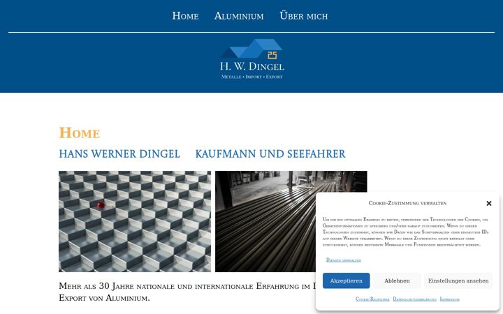The width and height of the screenshot is (503, 314).
Task: Close the cookie consent dialog with X
Action: [x=488, y=204]
